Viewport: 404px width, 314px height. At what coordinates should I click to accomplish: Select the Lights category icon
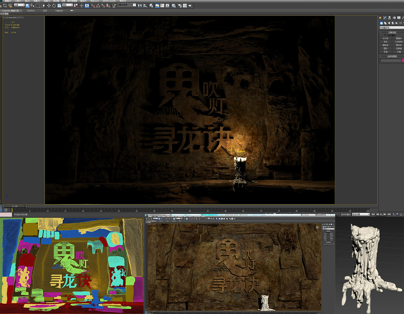point(389,23)
